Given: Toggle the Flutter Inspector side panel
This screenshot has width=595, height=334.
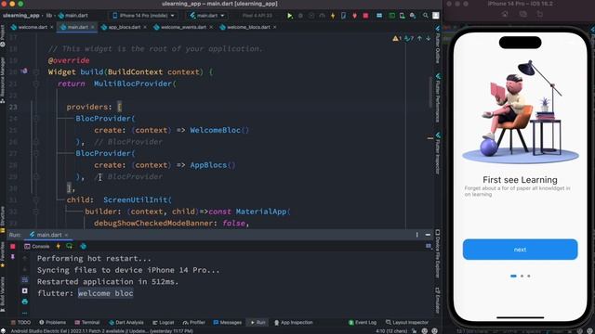Looking at the screenshot, I should click(x=438, y=153).
